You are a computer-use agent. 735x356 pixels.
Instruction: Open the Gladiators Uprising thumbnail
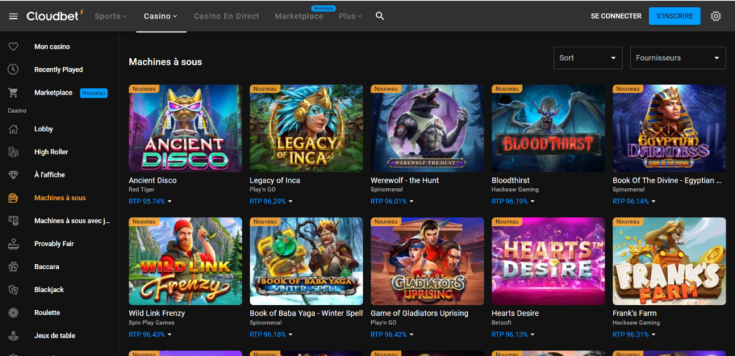[x=428, y=261]
